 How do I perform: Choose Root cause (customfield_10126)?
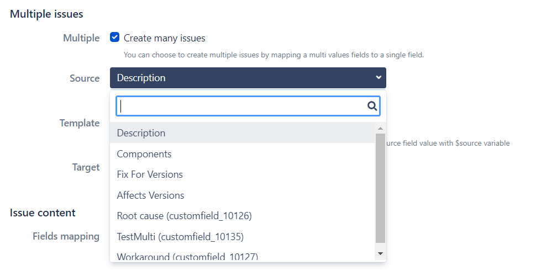click(x=184, y=216)
